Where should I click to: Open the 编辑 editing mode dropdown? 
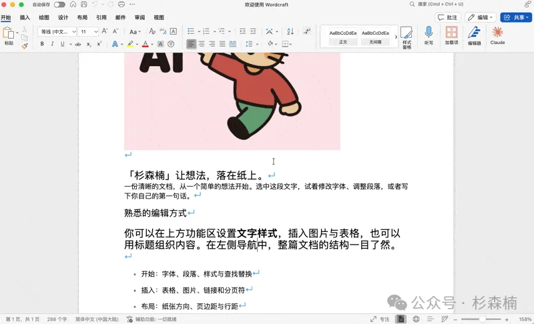pyautogui.click(x=480, y=17)
